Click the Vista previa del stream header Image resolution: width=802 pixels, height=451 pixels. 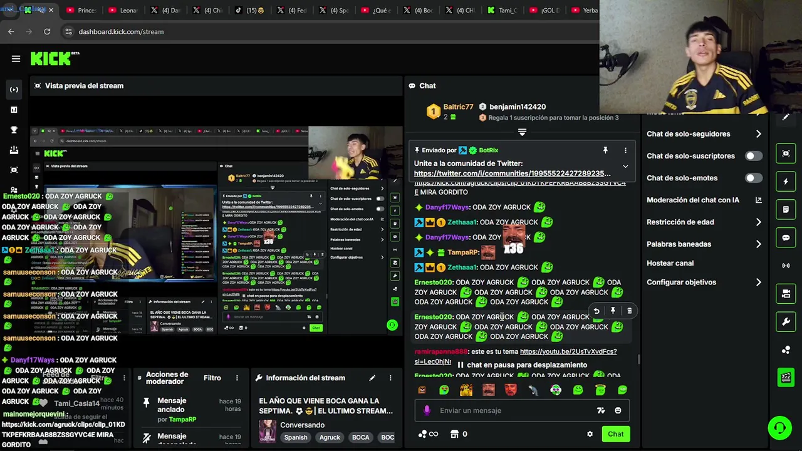click(x=84, y=86)
